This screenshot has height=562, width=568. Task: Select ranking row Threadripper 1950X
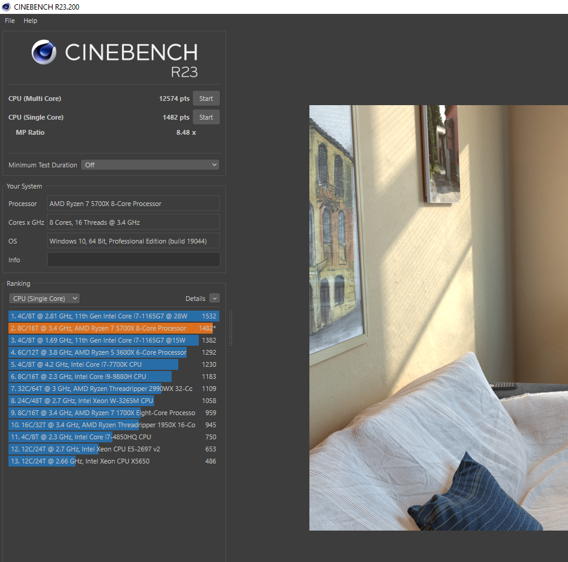coord(114,425)
